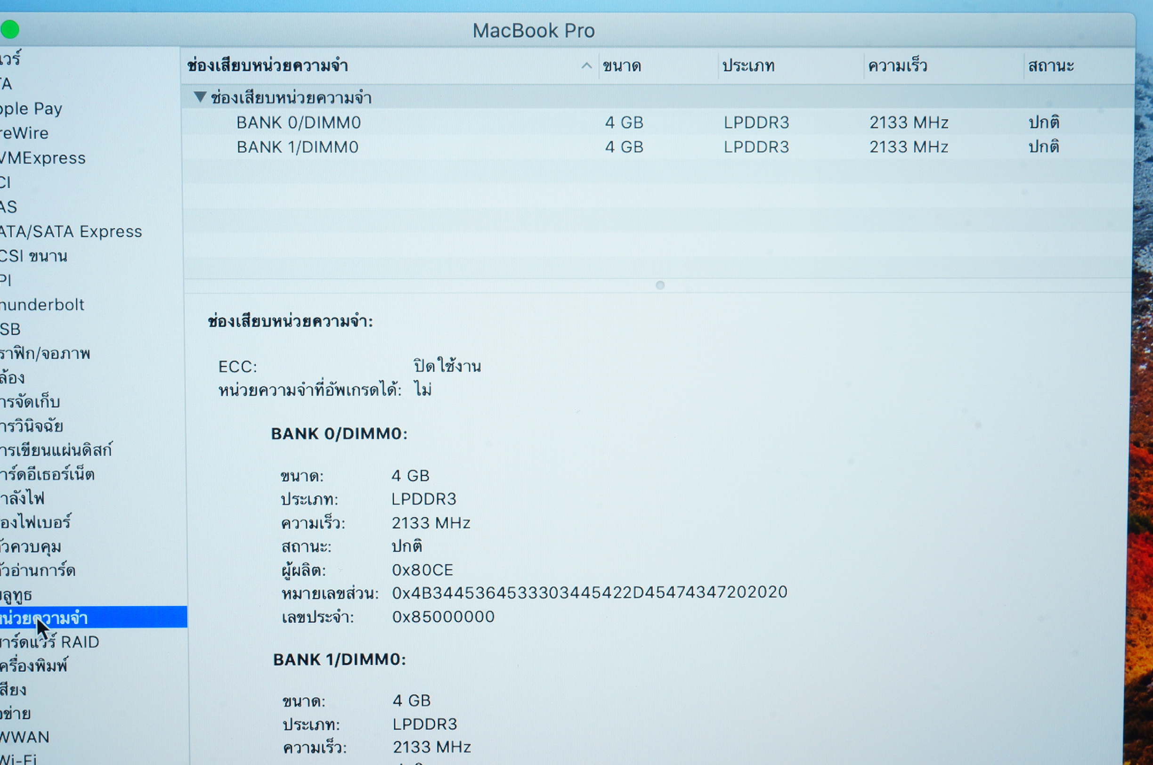
Task: Open Apple Pay in sidebar
Action: 31,108
